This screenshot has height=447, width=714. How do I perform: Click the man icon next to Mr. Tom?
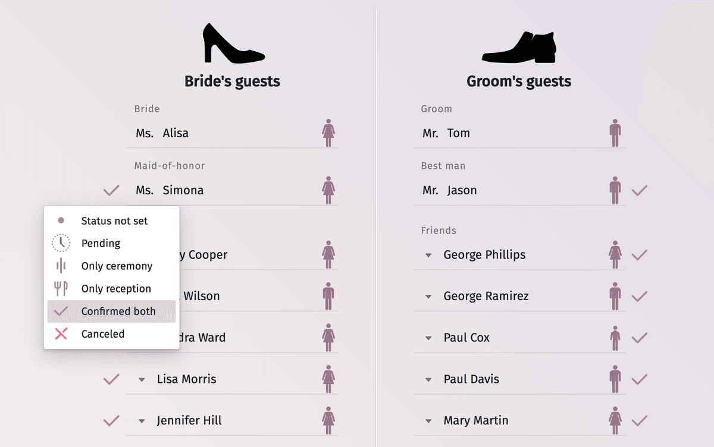[616, 133]
